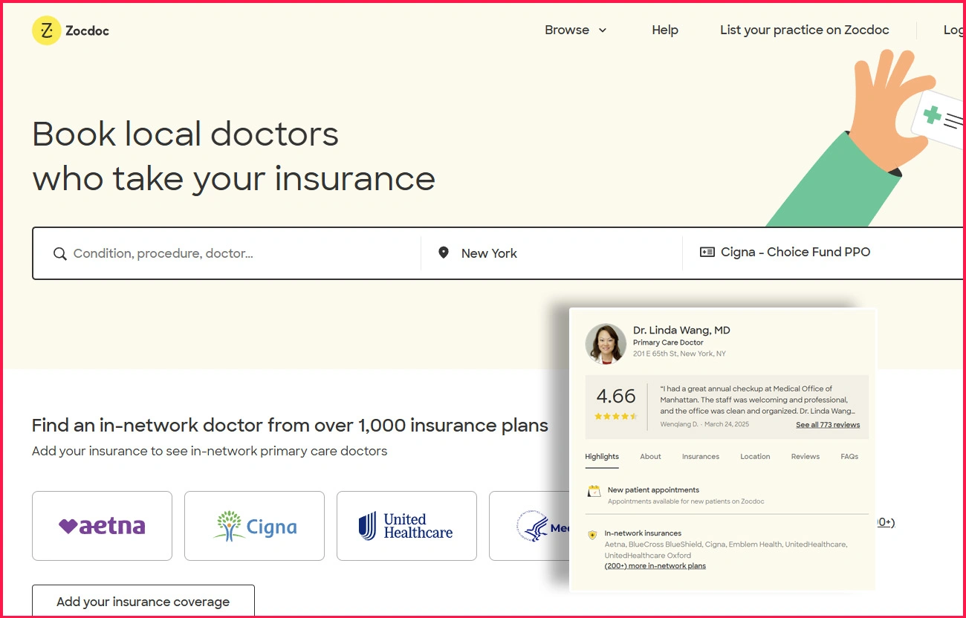
Task: Open the Help menu item
Action: [664, 30]
